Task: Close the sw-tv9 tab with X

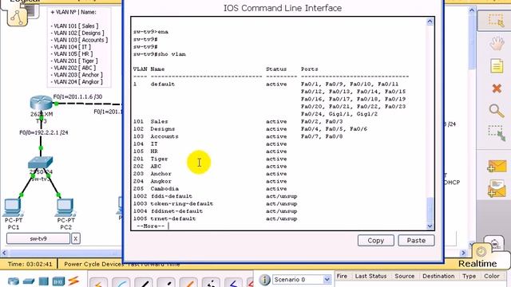Action: (x=76, y=238)
